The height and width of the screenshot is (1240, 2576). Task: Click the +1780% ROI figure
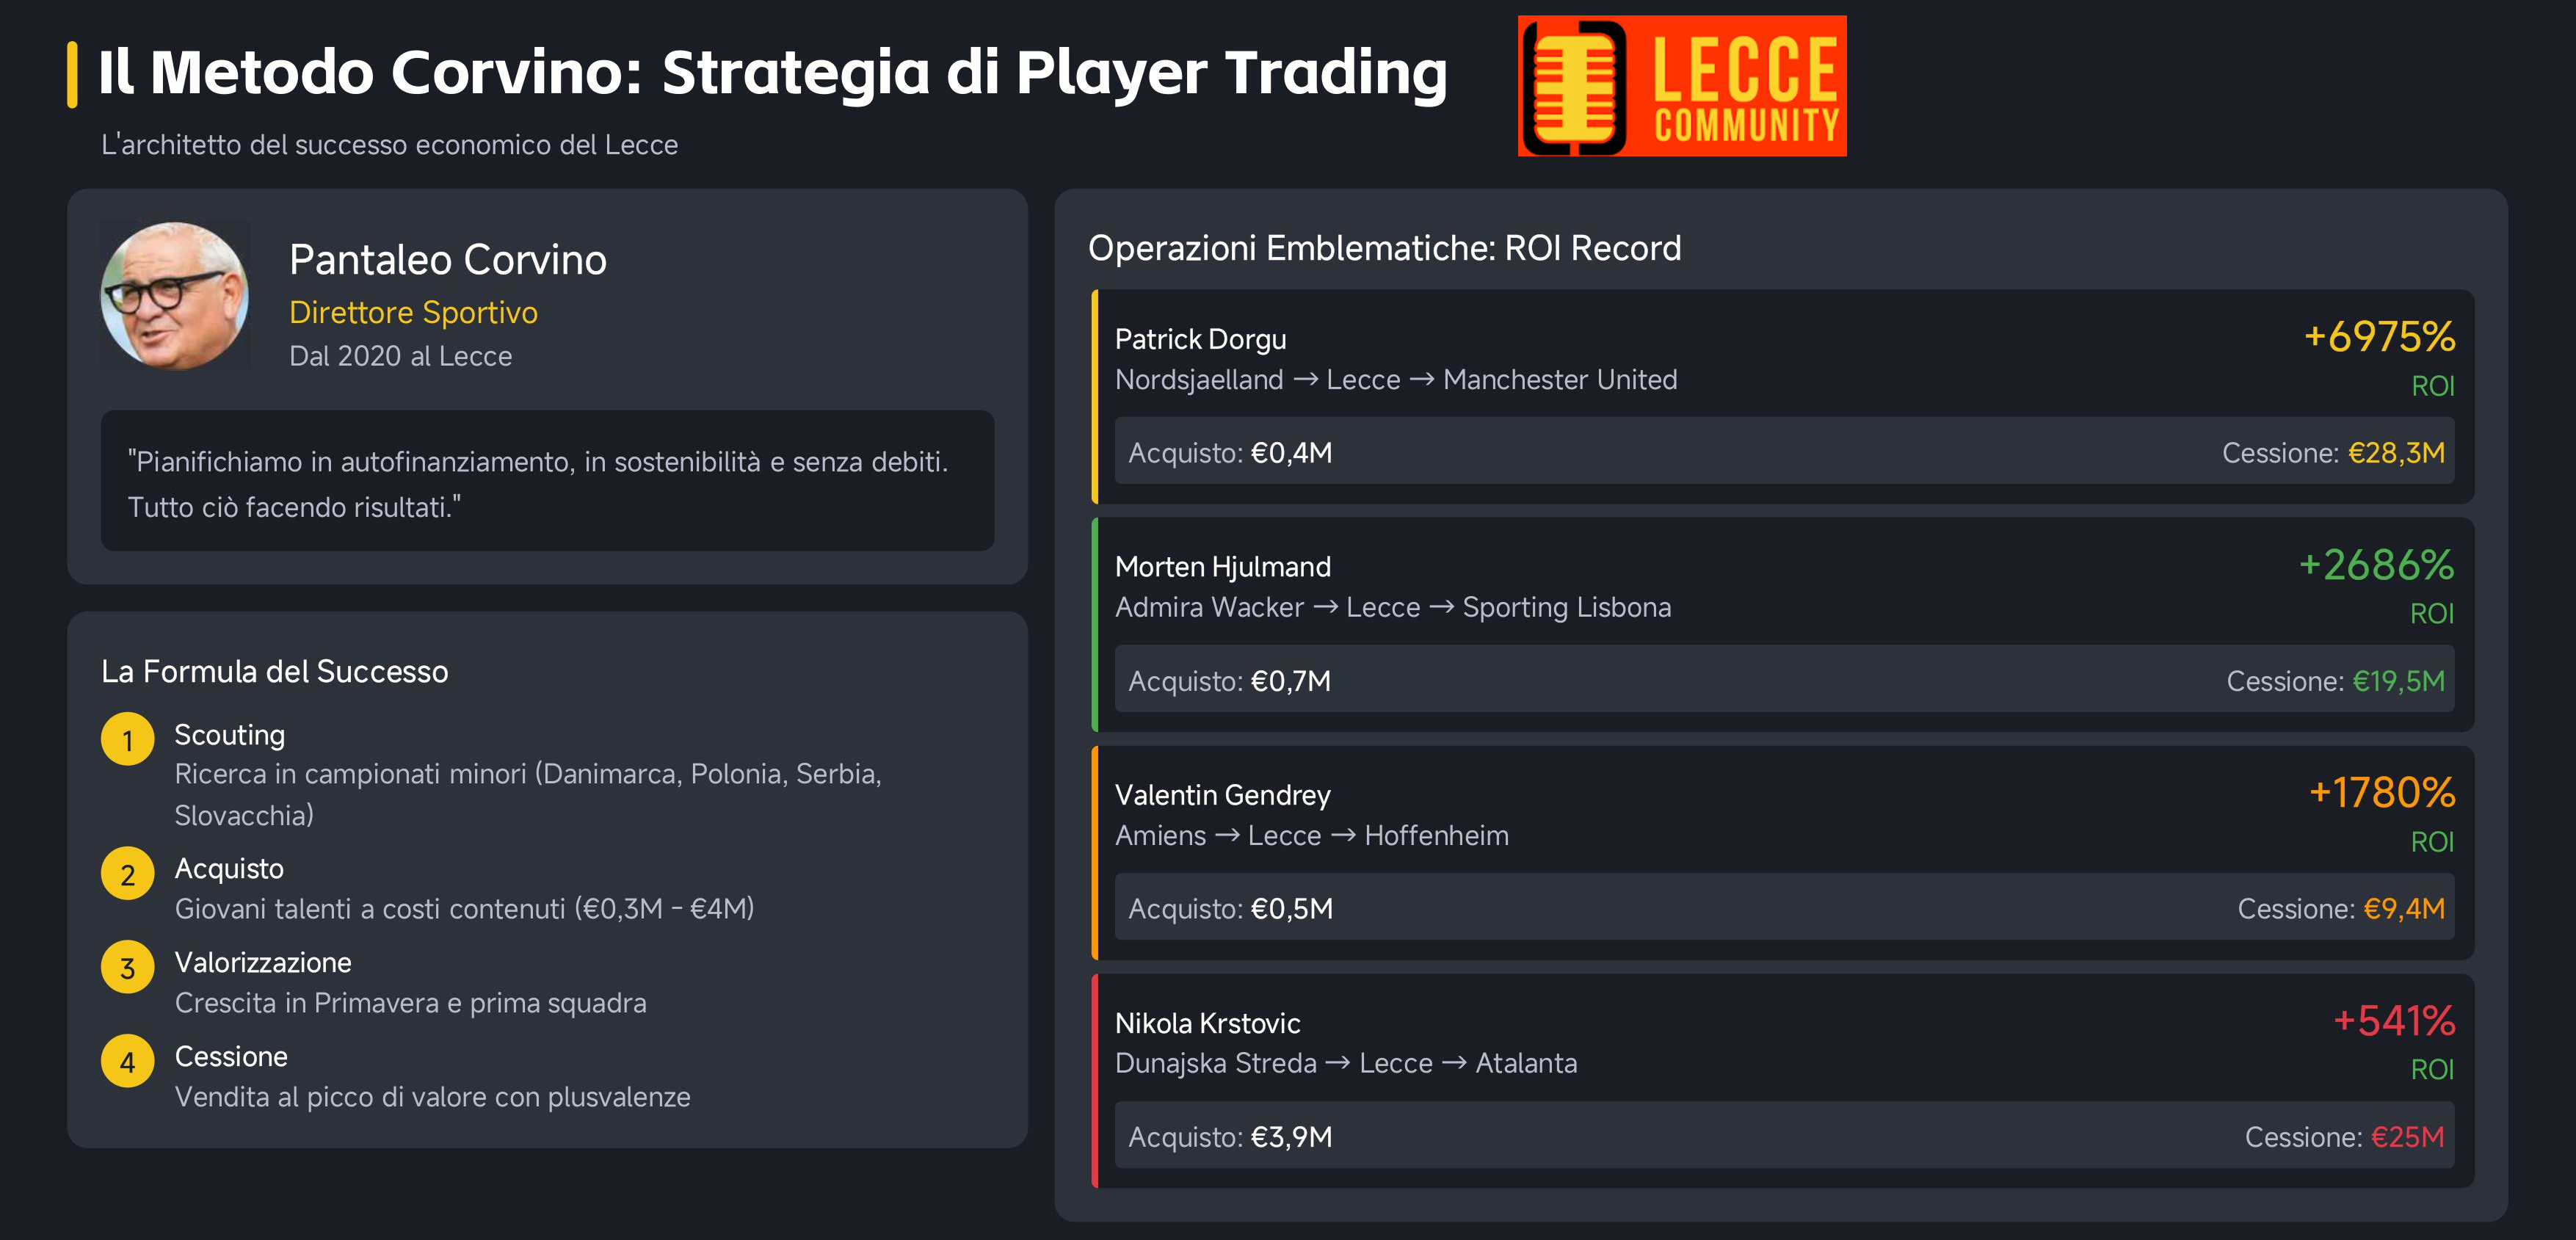pyautogui.click(x=2382, y=792)
